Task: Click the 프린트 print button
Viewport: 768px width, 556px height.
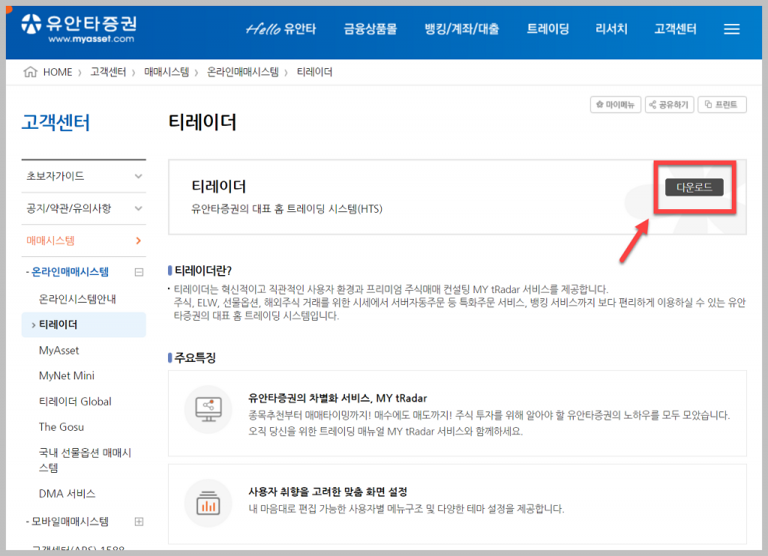Action: pos(721,104)
